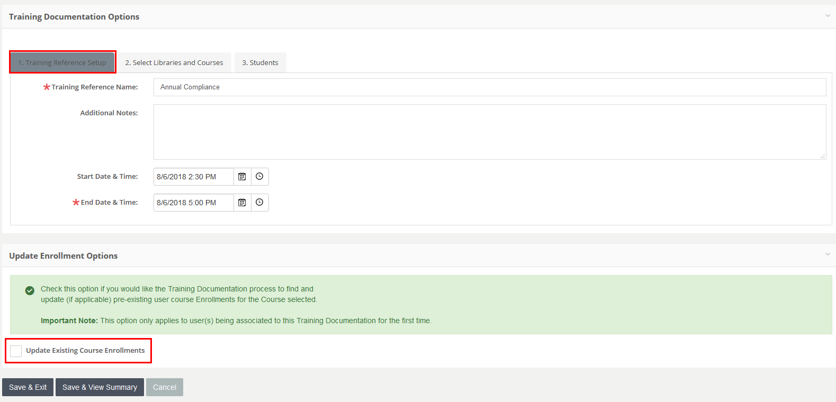The width and height of the screenshot is (836, 402).
Task: Click the green checkmark info icon
Action: (30, 290)
